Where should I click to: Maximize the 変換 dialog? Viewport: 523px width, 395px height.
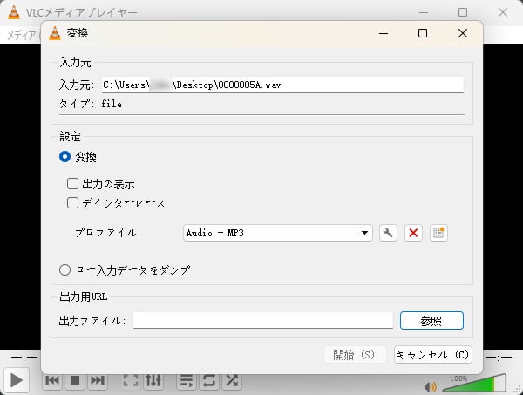coord(423,33)
